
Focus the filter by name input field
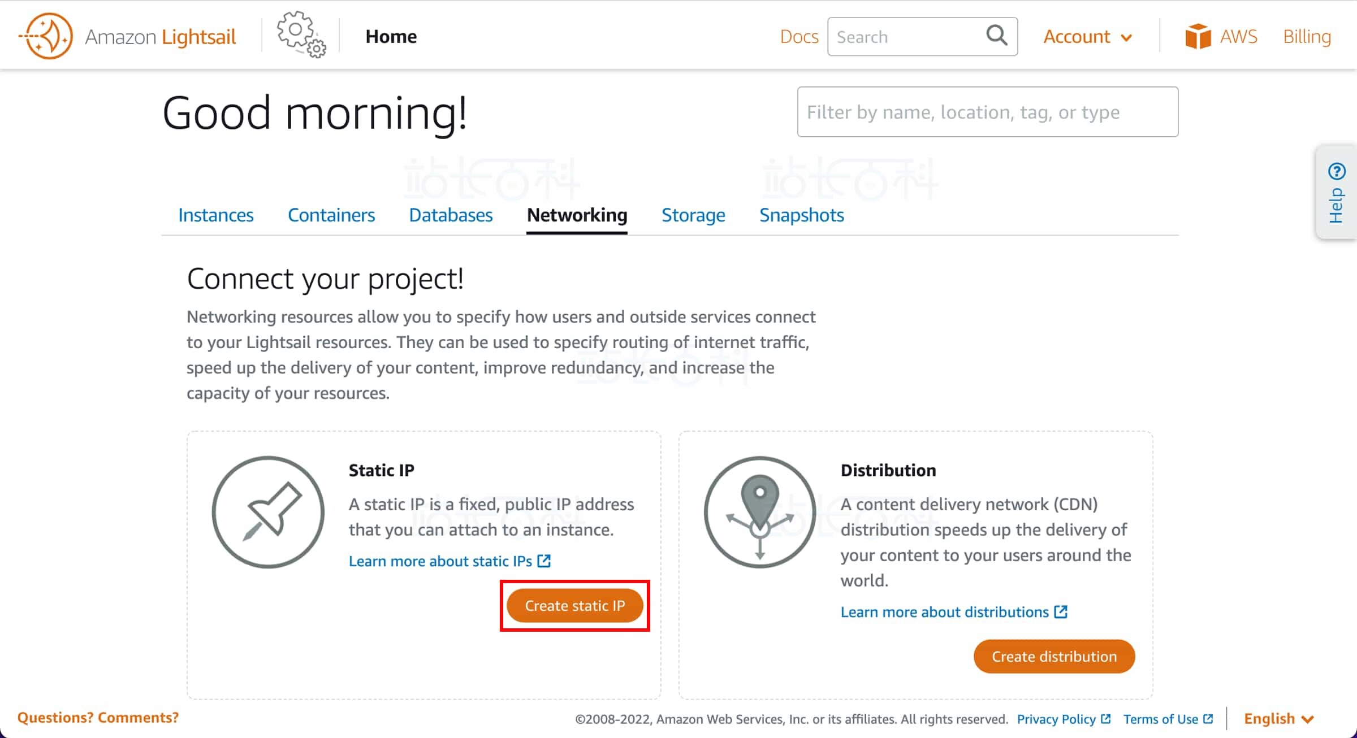click(987, 112)
